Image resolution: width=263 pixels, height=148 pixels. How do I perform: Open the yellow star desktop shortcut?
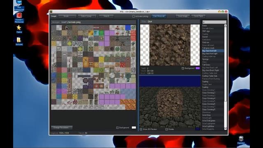click(x=19, y=29)
